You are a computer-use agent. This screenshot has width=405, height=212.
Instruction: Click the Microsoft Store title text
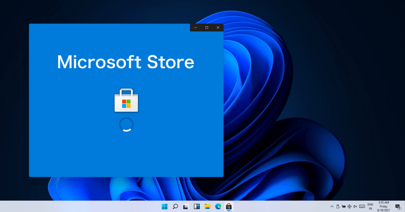tap(126, 62)
